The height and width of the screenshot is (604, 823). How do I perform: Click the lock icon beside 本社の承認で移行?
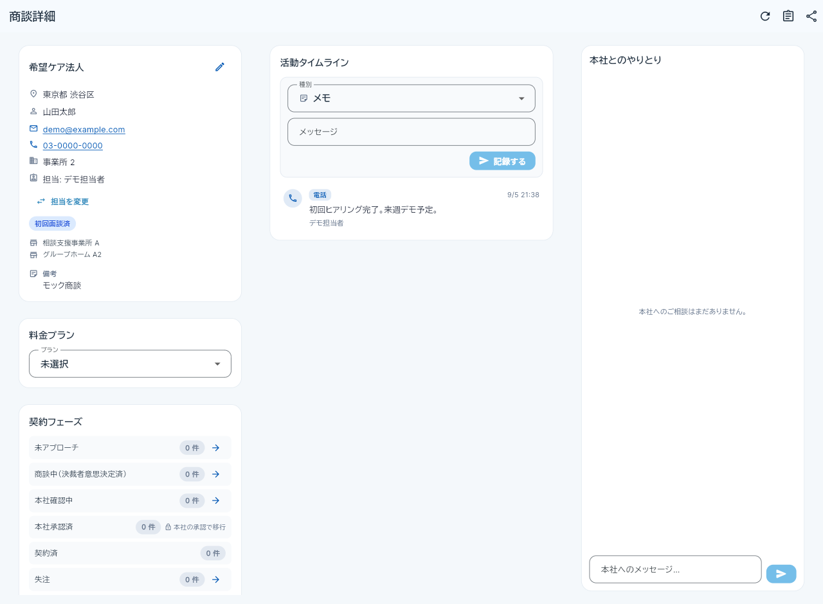(x=168, y=527)
